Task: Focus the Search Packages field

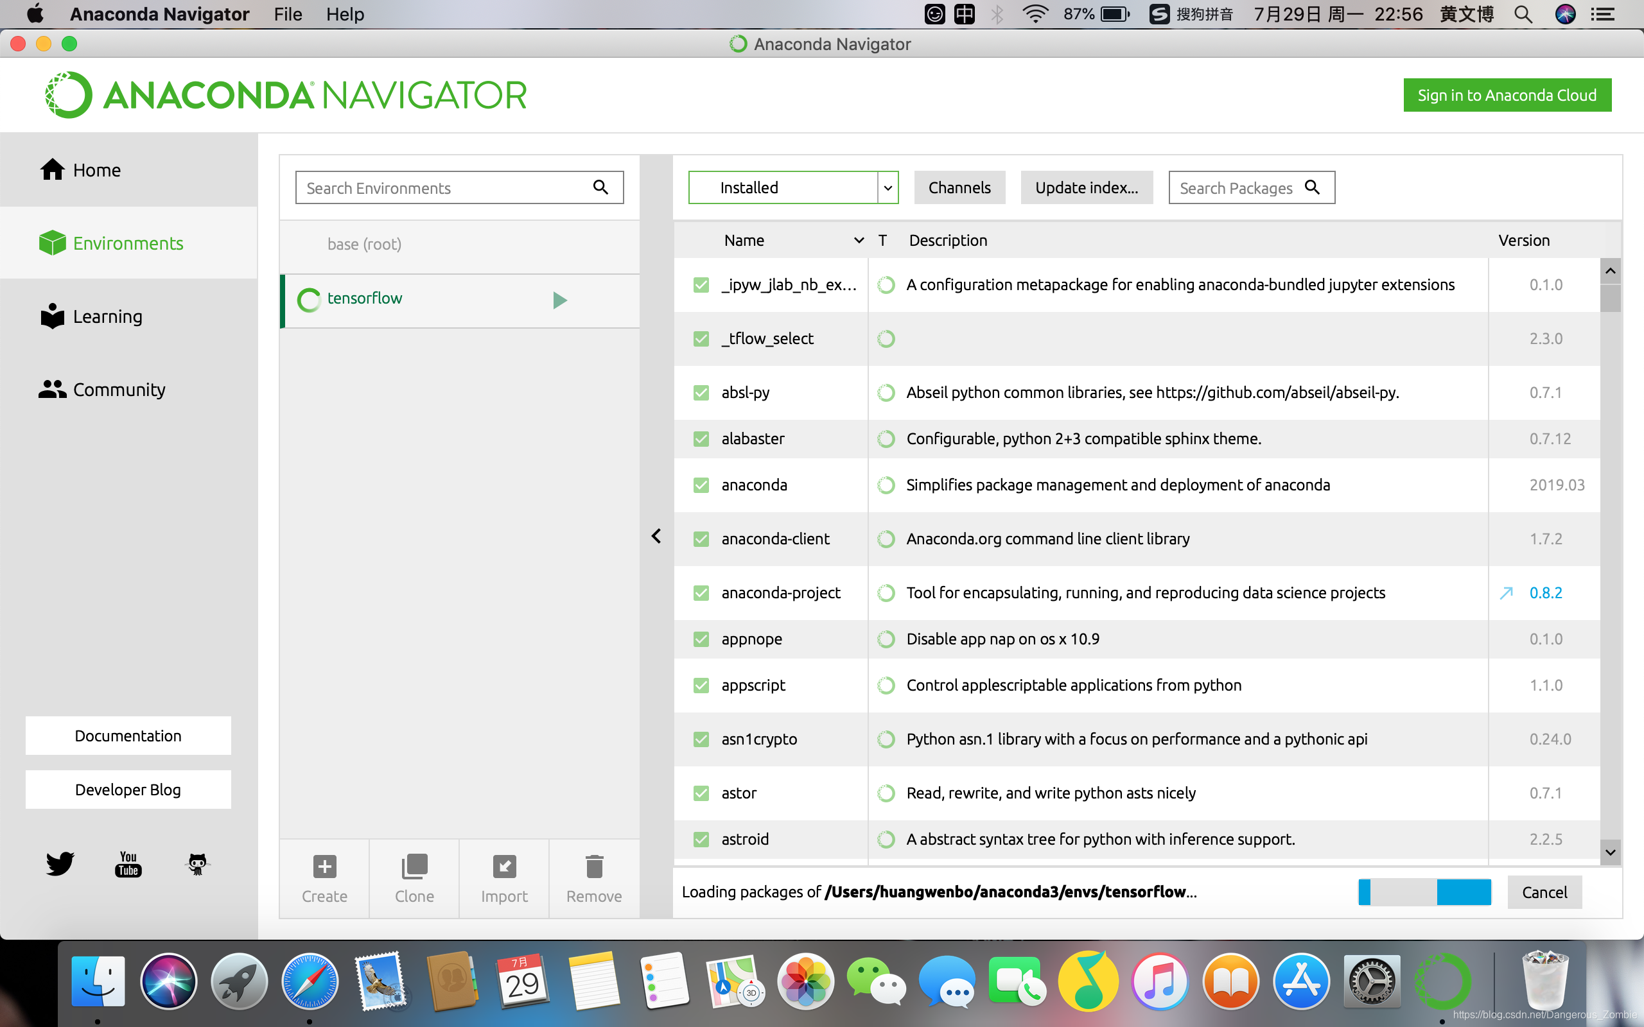Action: tap(1252, 187)
